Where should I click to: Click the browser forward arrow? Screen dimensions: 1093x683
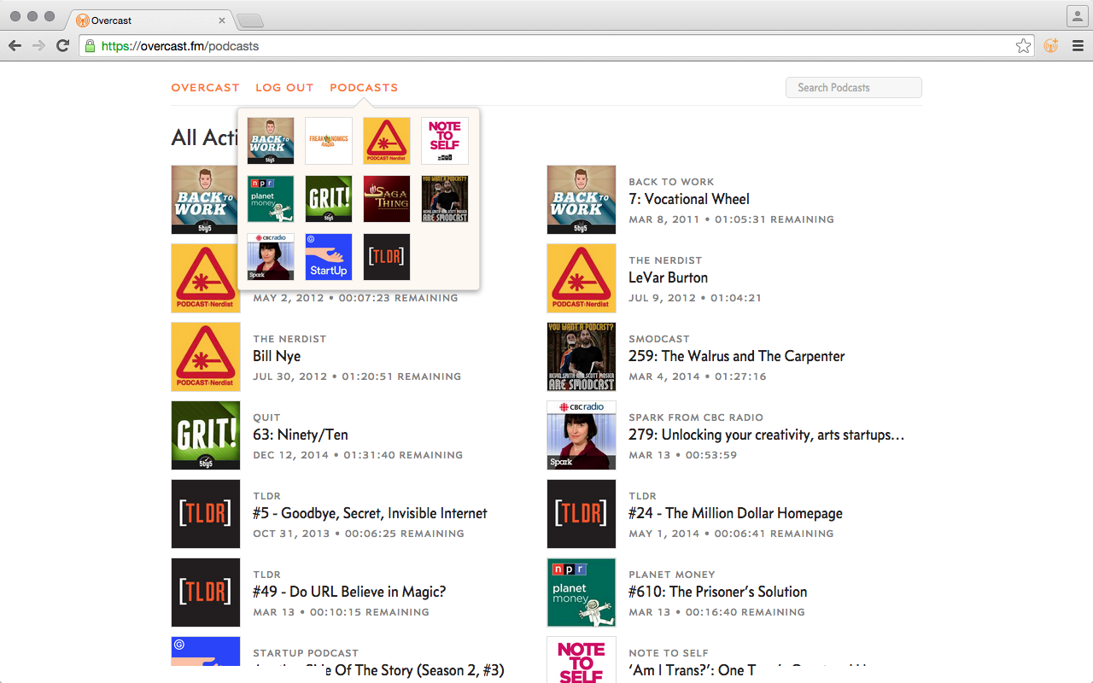click(x=38, y=46)
